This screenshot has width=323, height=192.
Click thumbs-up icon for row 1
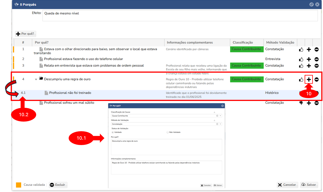click(301, 49)
